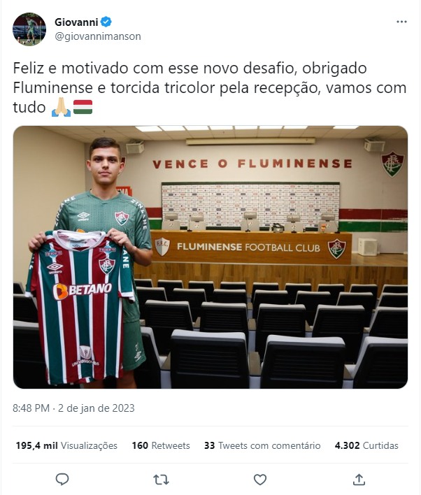Click the striped Betano jersey in photo

point(80,306)
